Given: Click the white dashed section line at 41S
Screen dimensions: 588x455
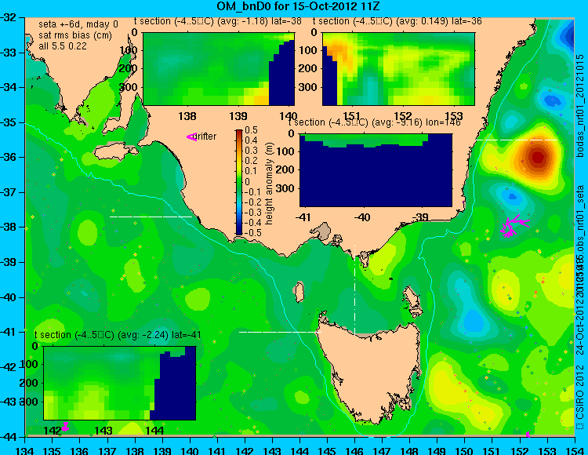Looking at the screenshot, I should click(x=280, y=332).
